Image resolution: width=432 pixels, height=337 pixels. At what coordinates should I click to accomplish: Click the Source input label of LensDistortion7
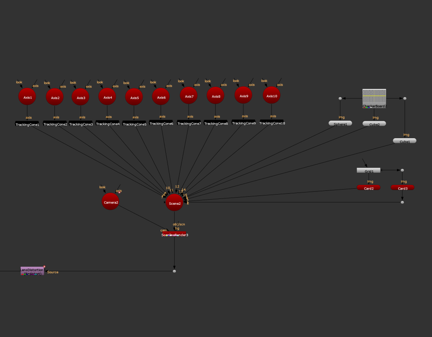click(x=53, y=272)
